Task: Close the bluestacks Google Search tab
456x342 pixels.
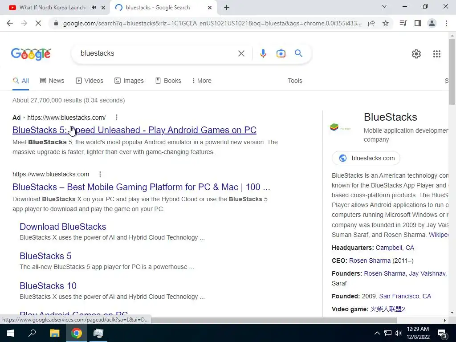Action: tap(210, 8)
